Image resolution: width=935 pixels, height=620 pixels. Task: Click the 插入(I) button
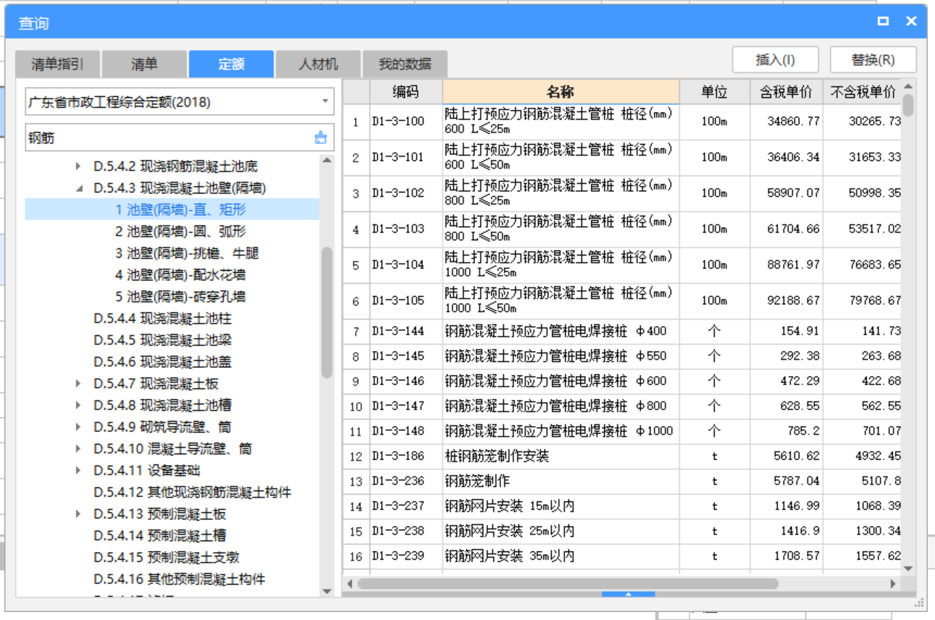[x=776, y=60]
